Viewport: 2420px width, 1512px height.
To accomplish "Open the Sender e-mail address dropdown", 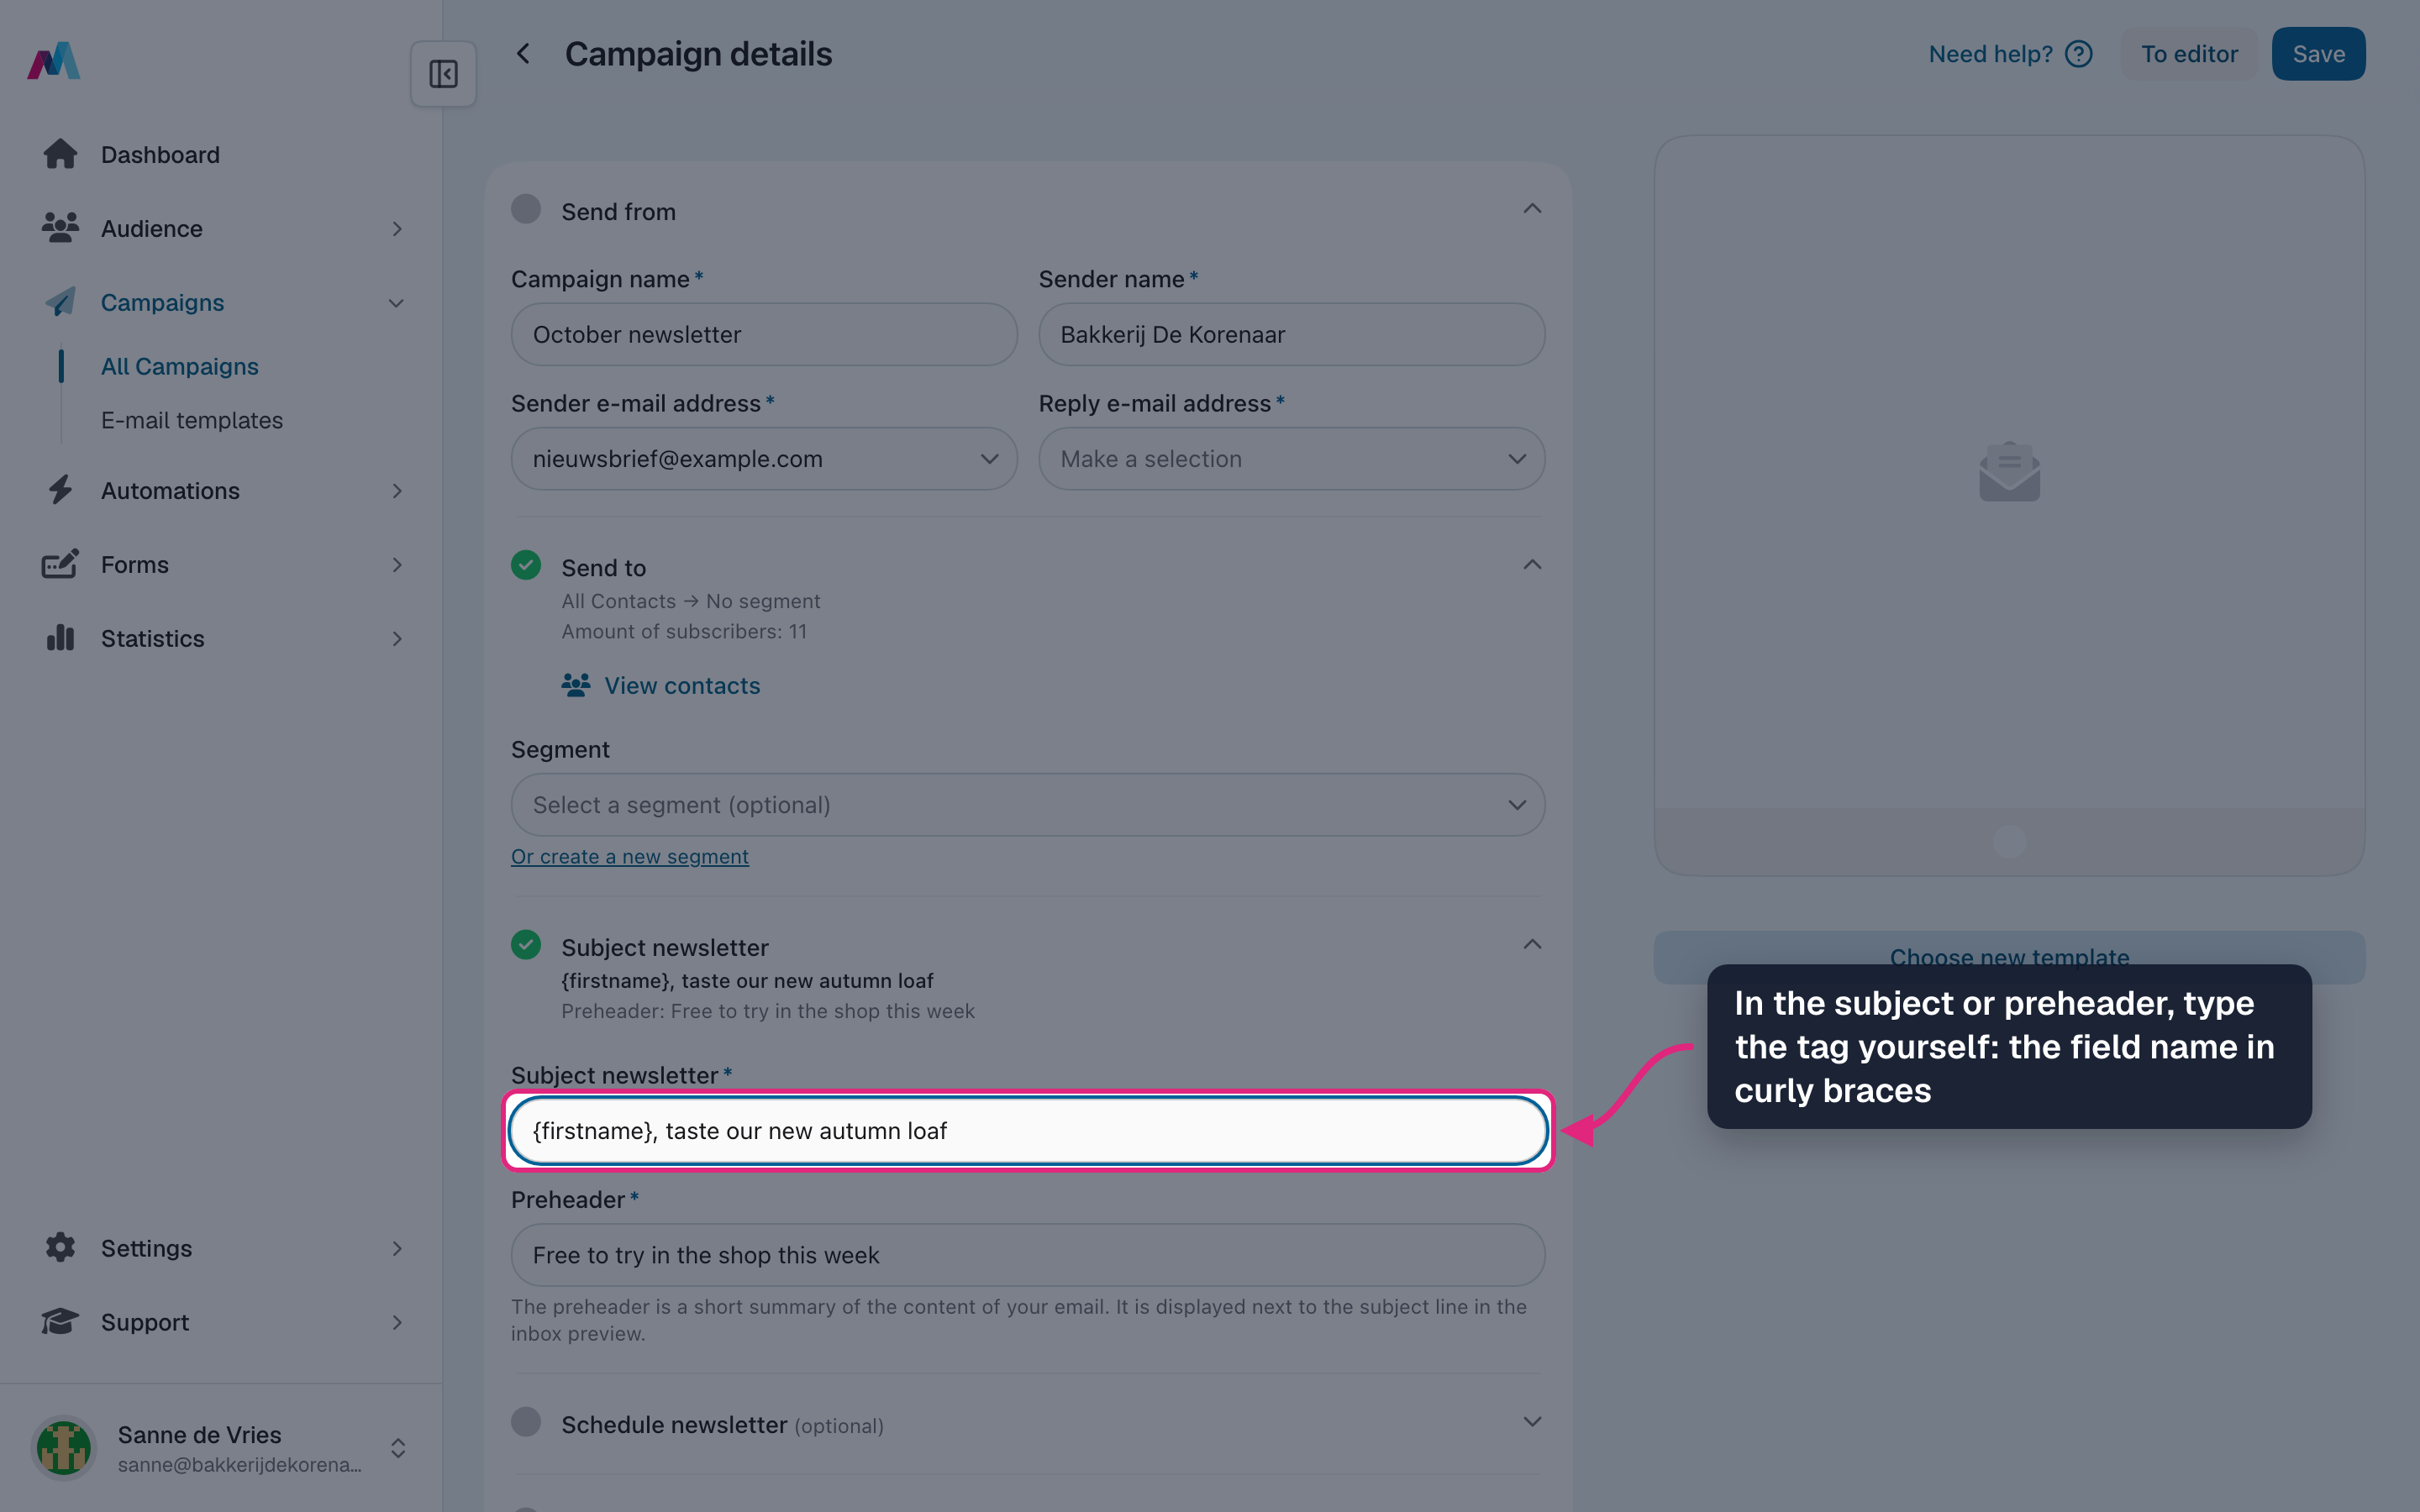I will pos(764,459).
